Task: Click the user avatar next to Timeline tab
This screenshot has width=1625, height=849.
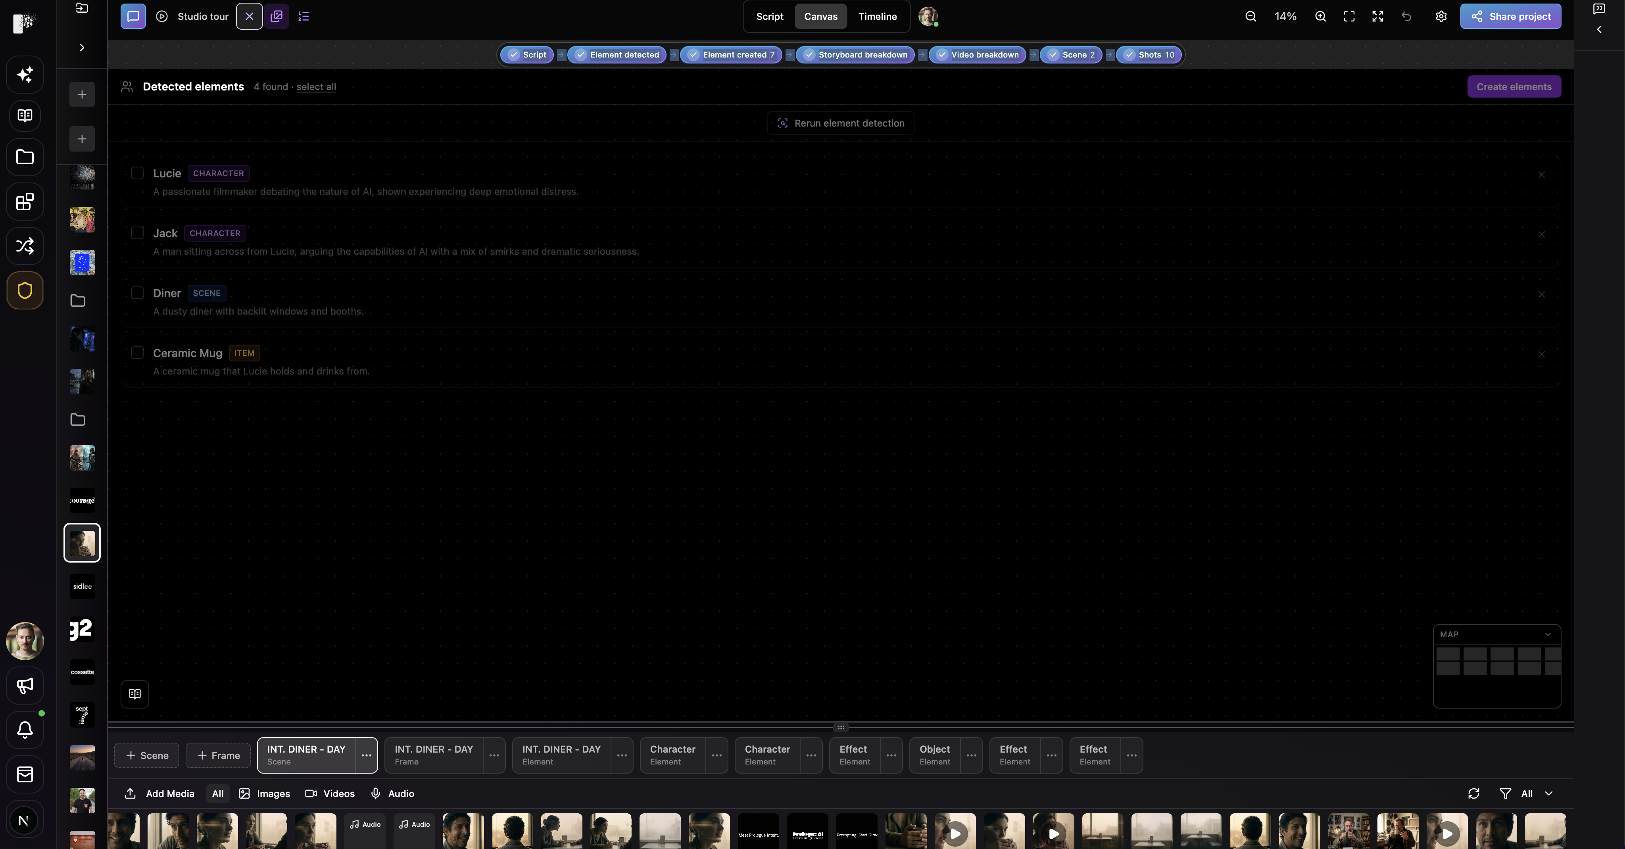Action: pyautogui.click(x=928, y=16)
